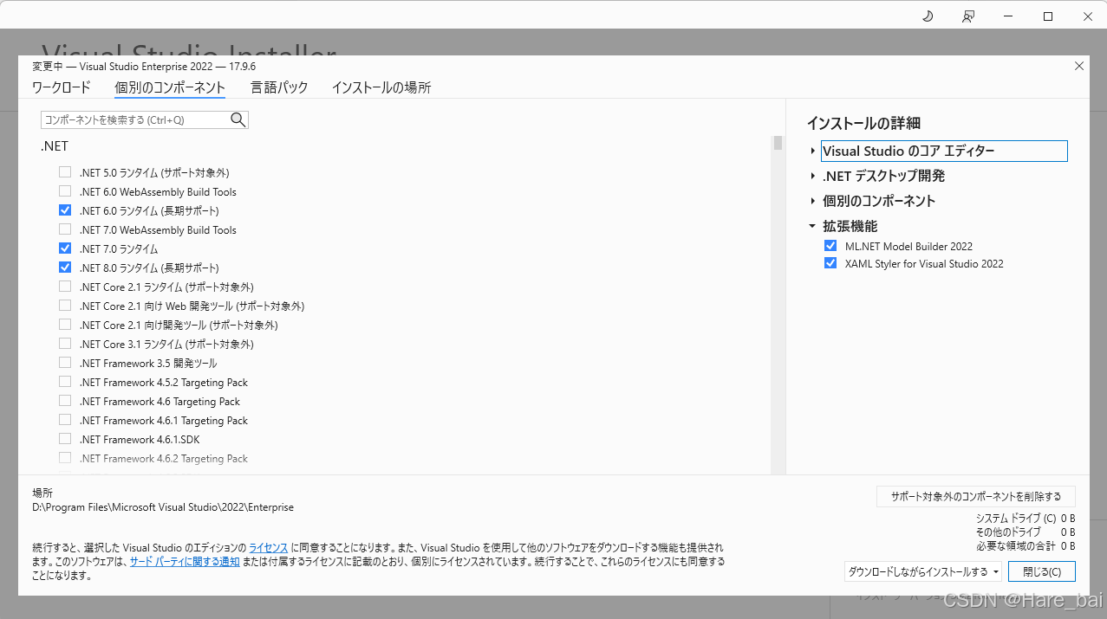Viewport: 1107px width, 619px height.
Task: Uncheck .NET 8.0 ランタイム (長期サポート)
Action: 65,268
